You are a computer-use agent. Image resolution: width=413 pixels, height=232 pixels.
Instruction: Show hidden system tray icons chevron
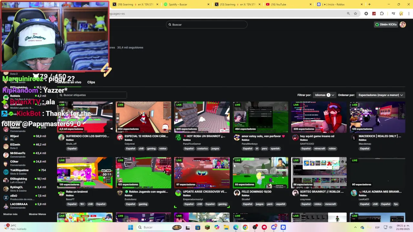[x=355, y=227]
